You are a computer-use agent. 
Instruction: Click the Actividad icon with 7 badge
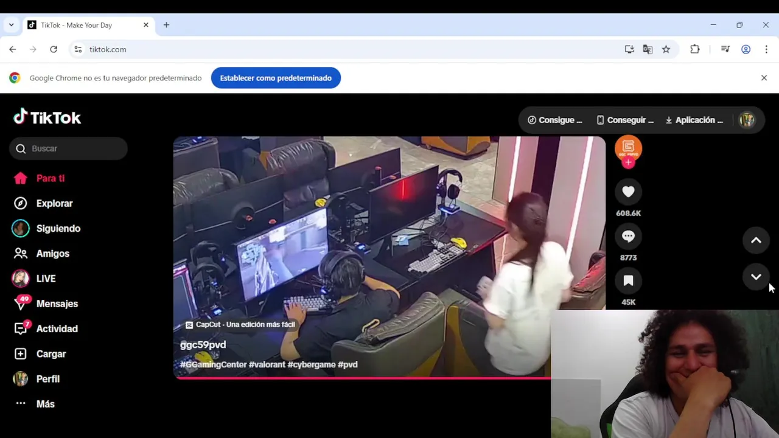pos(21,328)
